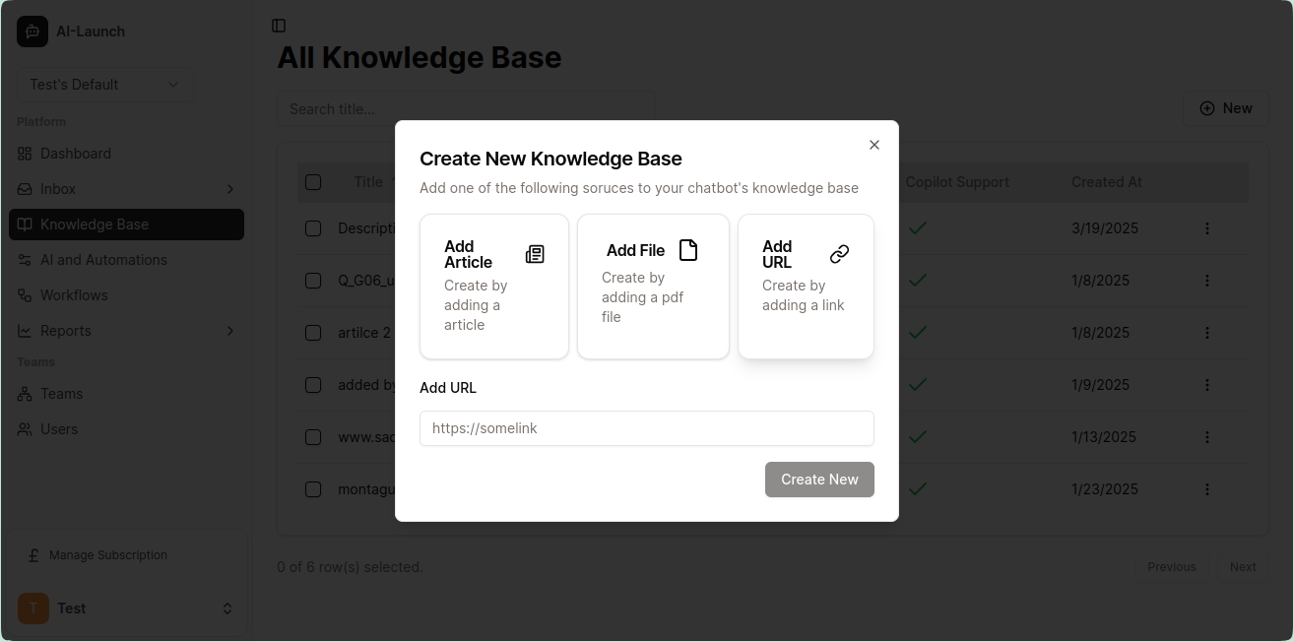Check the montagu row checkbox
This screenshot has height=642, width=1294.
pos(313,489)
